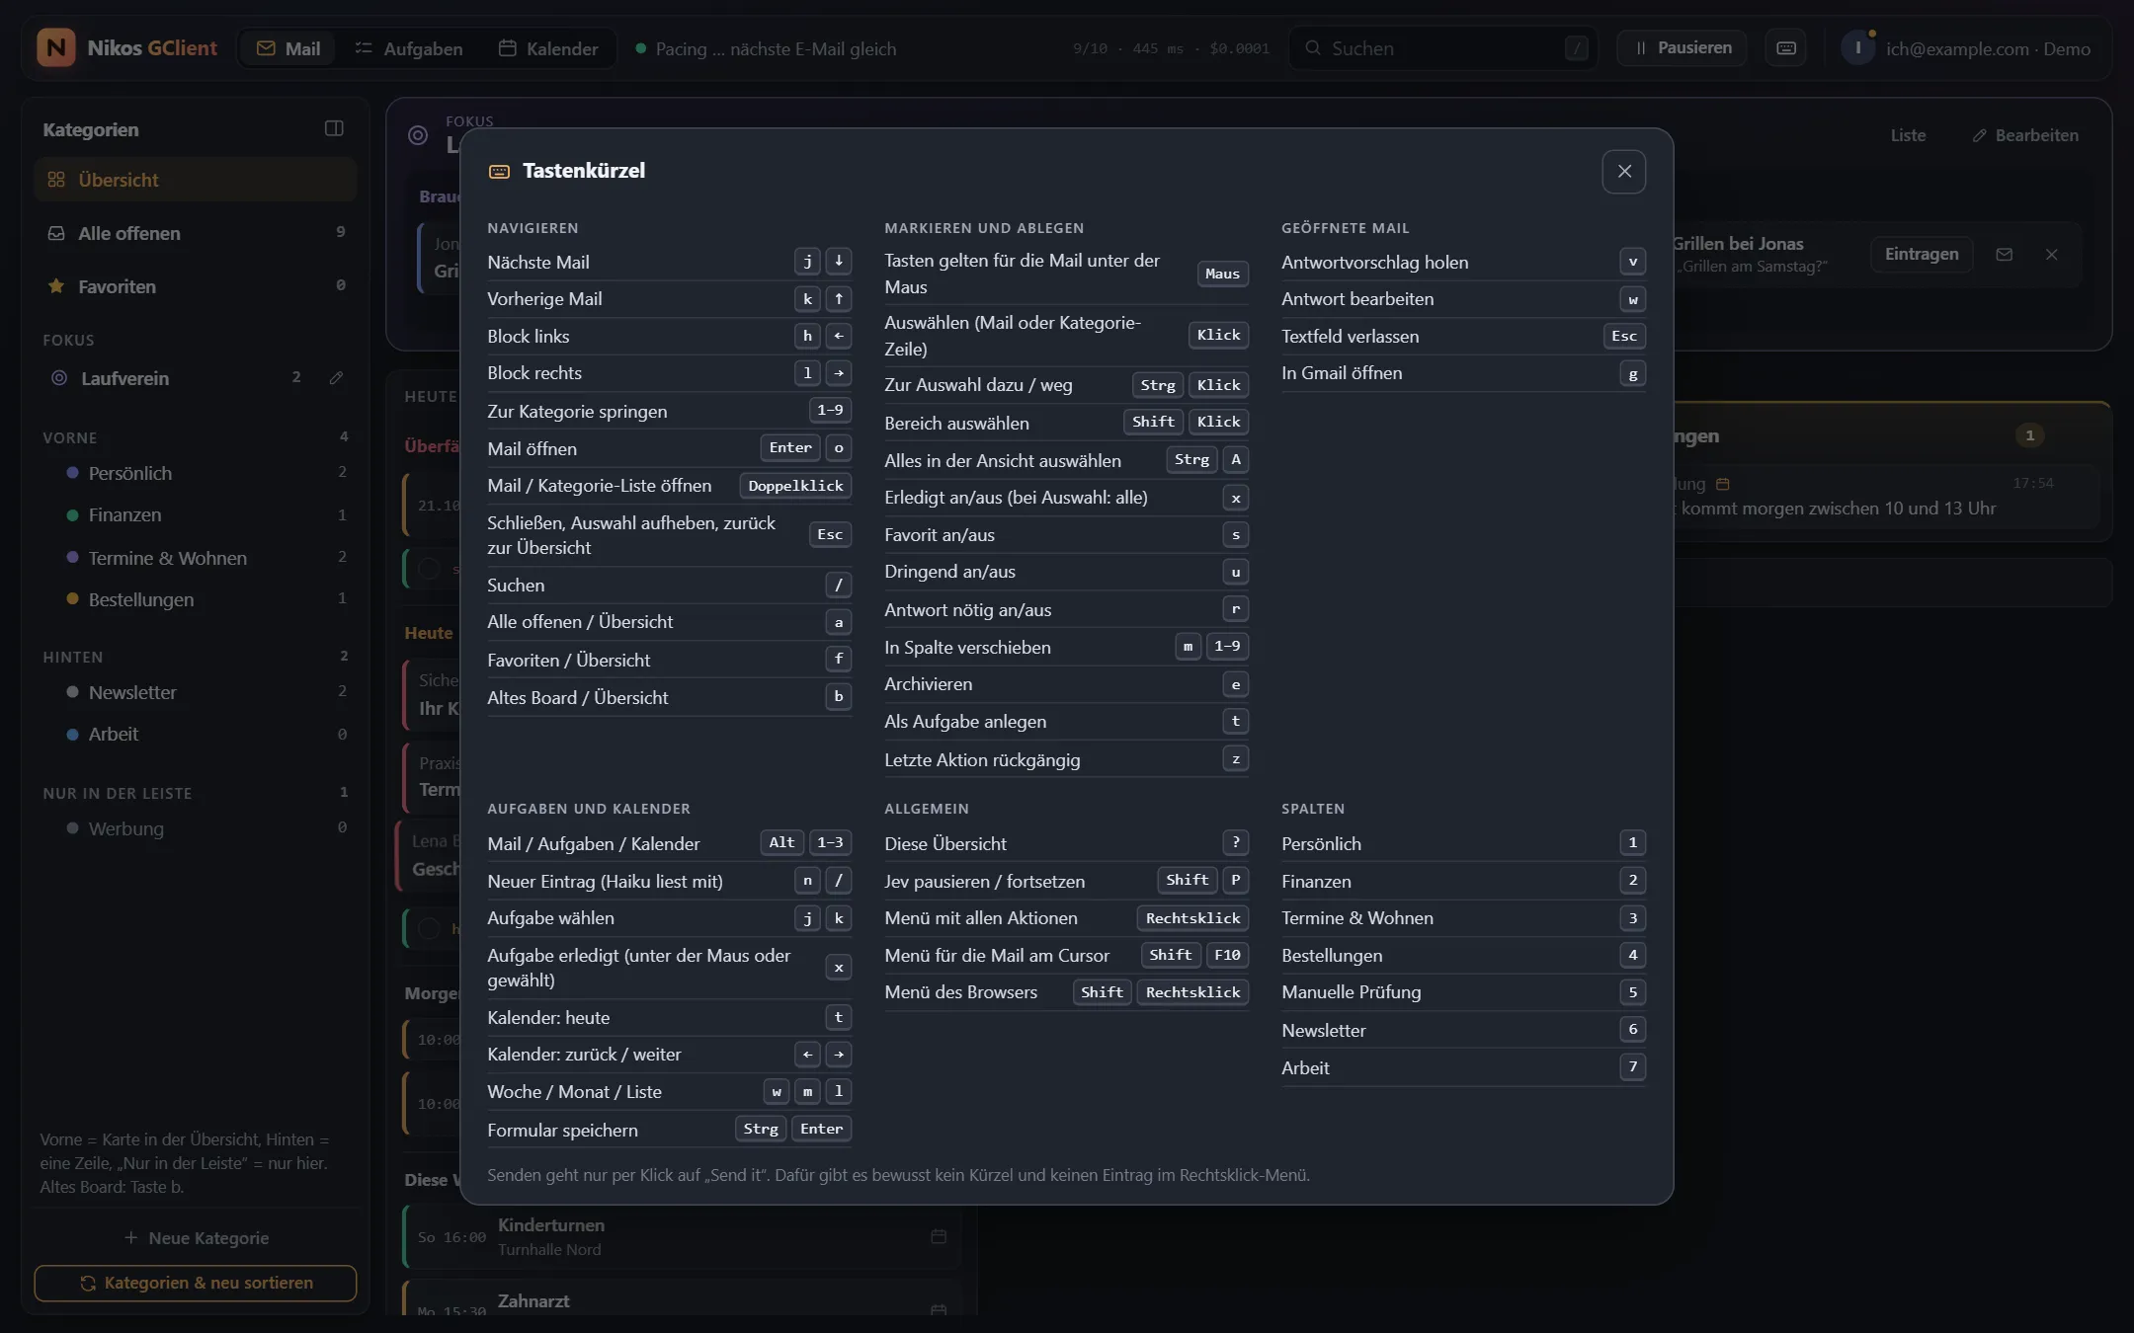Screen dimensions: 2134x1333
Task: Focus the Suchen search field
Action: click(x=1442, y=48)
